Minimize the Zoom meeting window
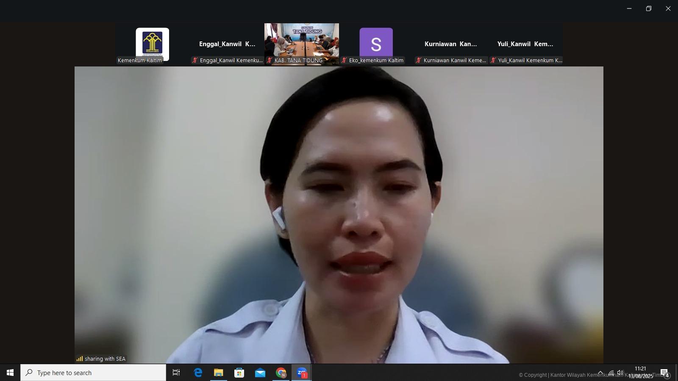This screenshot has height=381, width=678. pyautogui.click(x=629, y=8)
